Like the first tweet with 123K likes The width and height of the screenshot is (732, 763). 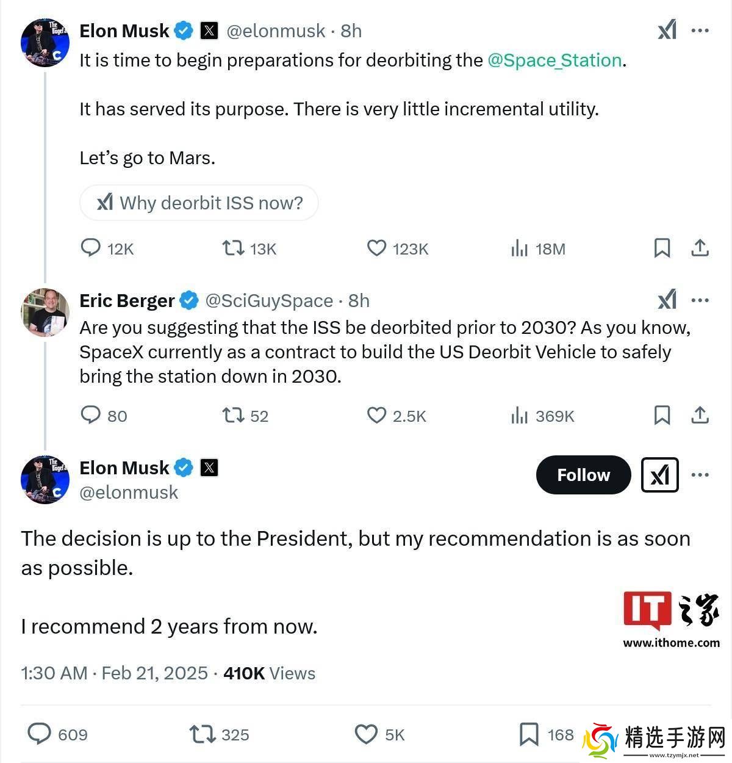[376, 248]
